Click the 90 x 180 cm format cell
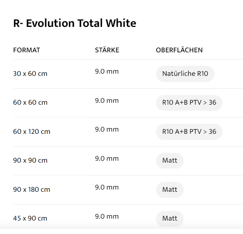Image resolution: width=243 pixels, height=234 pixels. point(31,190)
